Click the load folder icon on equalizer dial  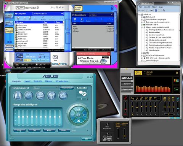85,115
